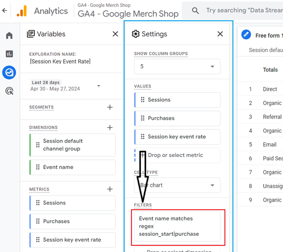The width and height of the screenshot is (283, 252).
Task: Open the Cell type Bar chart dropdown
Action: 177,185
